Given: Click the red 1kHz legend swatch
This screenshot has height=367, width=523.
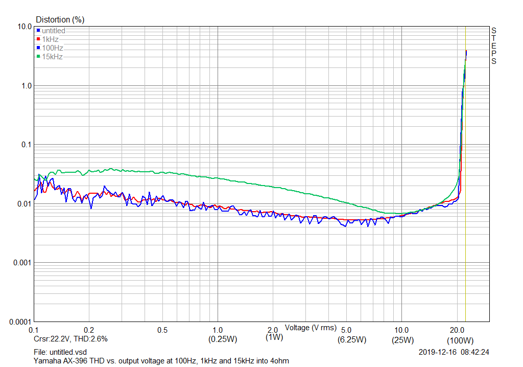Looking at the screenshot, I should pos(38,39).
